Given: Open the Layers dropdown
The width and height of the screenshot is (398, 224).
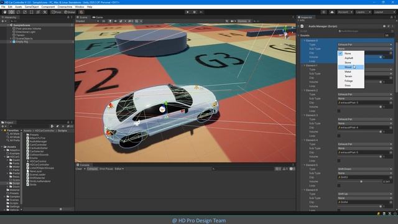Looking at the screenshot, I should (x=363, y=12).
